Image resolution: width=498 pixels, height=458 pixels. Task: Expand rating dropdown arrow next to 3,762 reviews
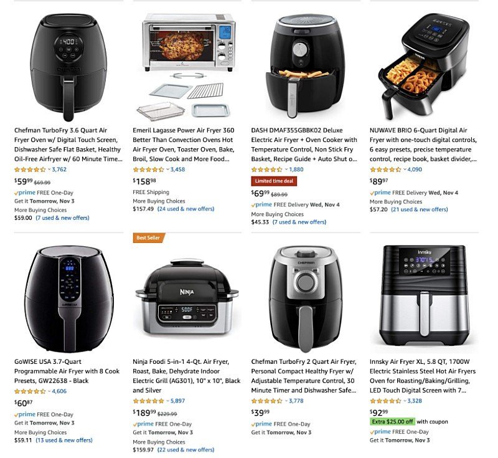[49, 169]
